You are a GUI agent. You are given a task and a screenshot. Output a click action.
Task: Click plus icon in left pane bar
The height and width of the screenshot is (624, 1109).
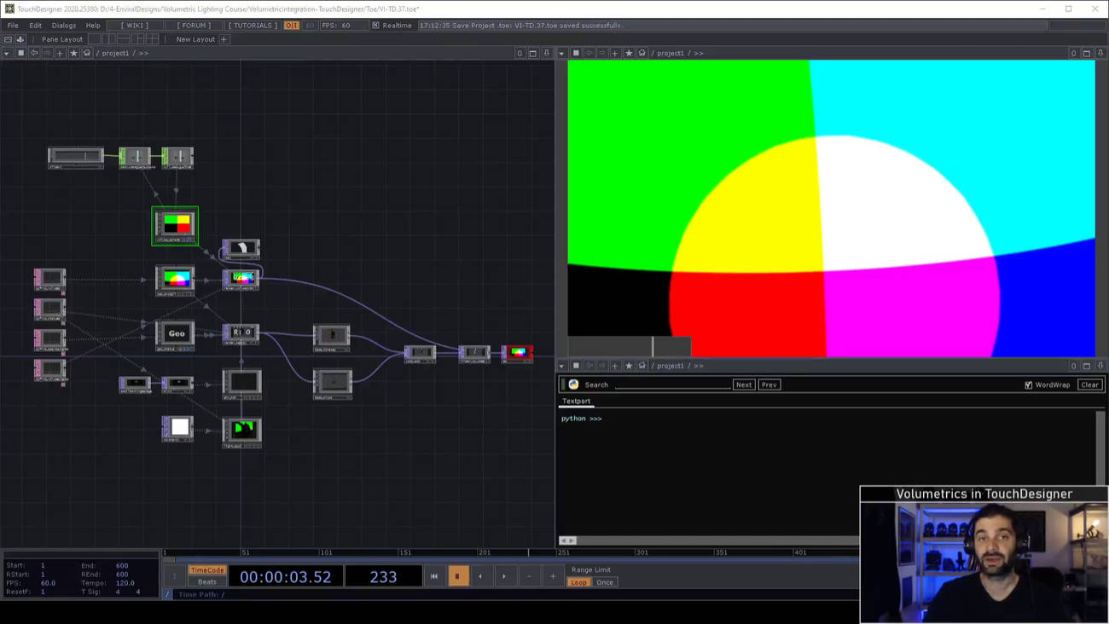pyautogui.click(x=60, y=53)
